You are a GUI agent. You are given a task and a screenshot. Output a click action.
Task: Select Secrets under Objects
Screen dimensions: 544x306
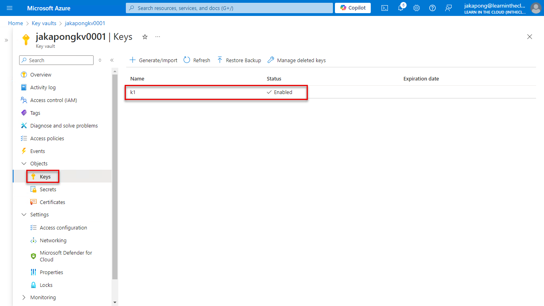click(x=48, y=189)
